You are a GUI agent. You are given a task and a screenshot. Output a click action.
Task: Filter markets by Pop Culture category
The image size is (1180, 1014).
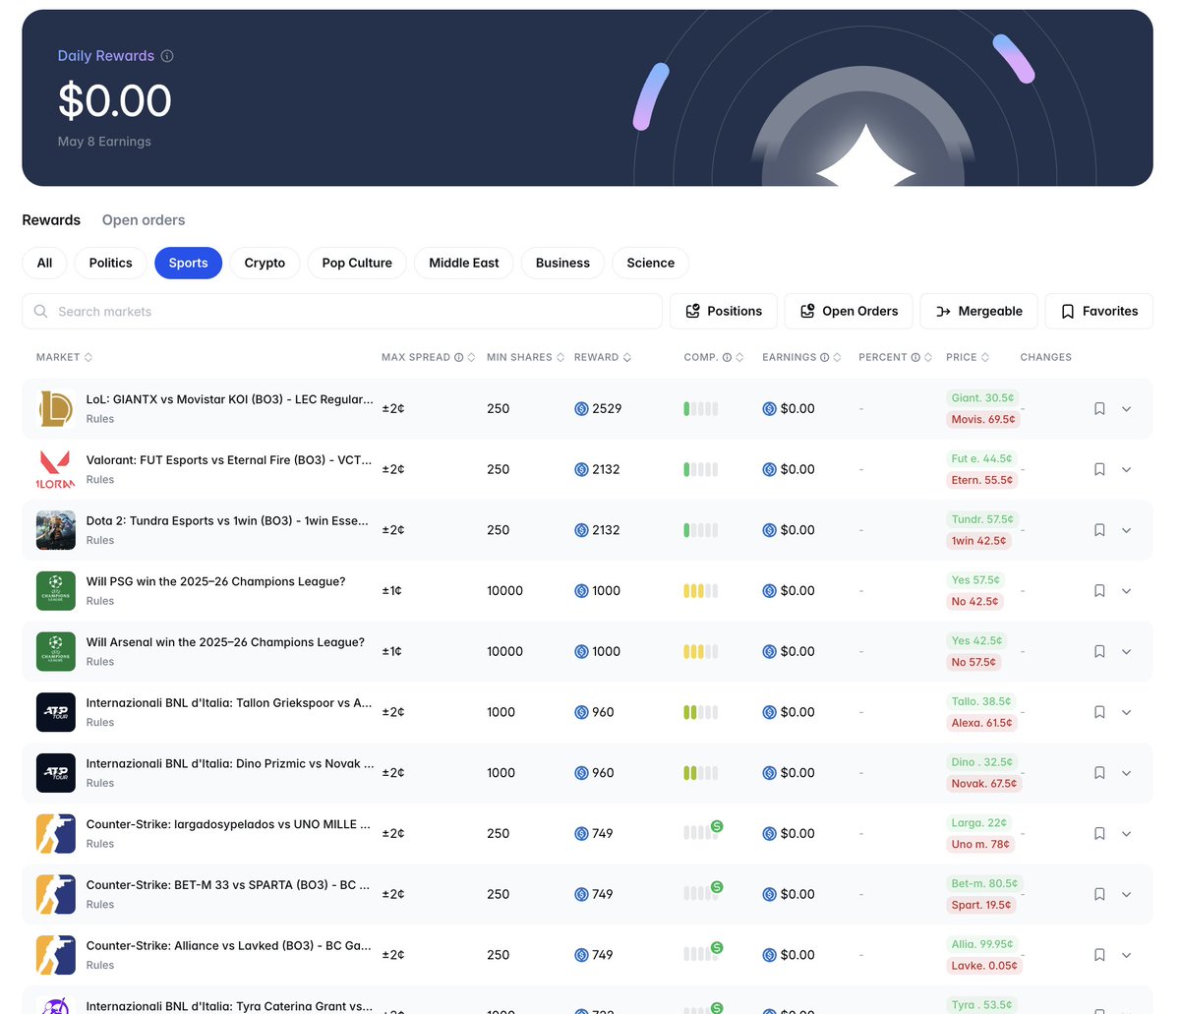pyautogui.click(x=357, y=263)
